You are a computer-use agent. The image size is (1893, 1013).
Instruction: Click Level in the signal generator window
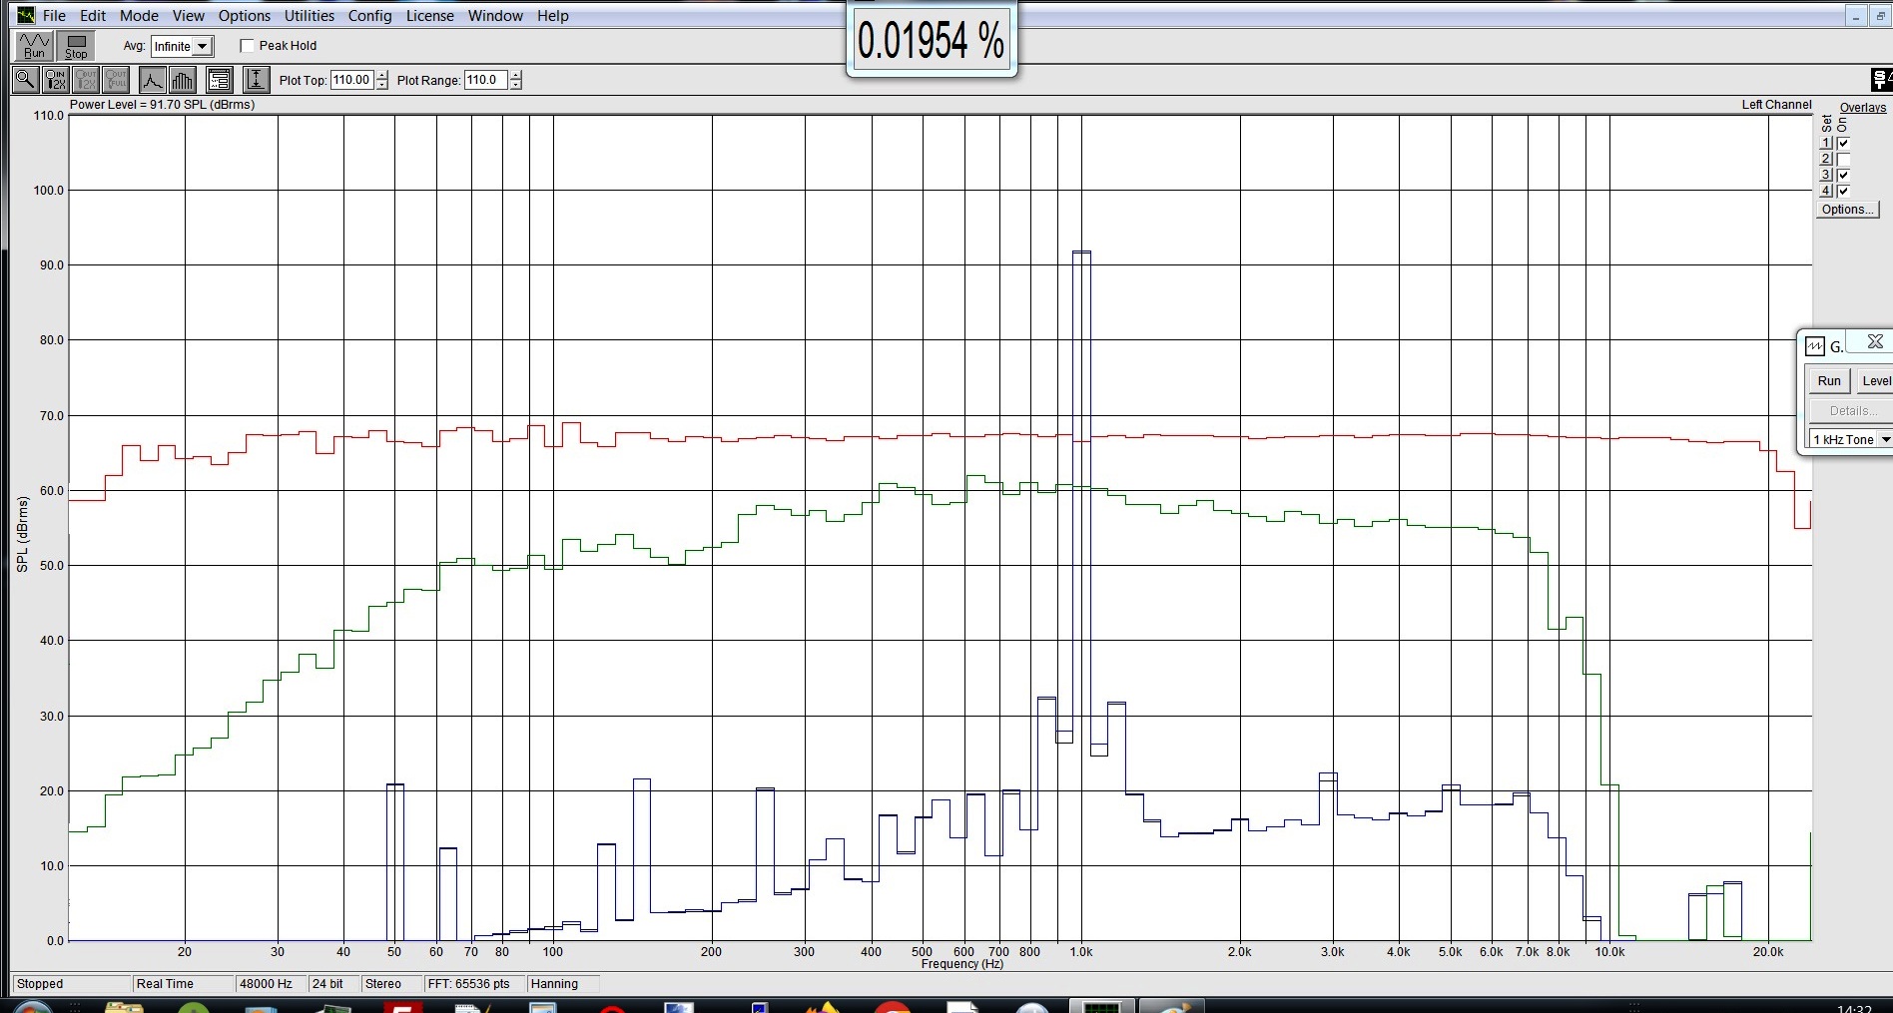tap(1875, 381)
